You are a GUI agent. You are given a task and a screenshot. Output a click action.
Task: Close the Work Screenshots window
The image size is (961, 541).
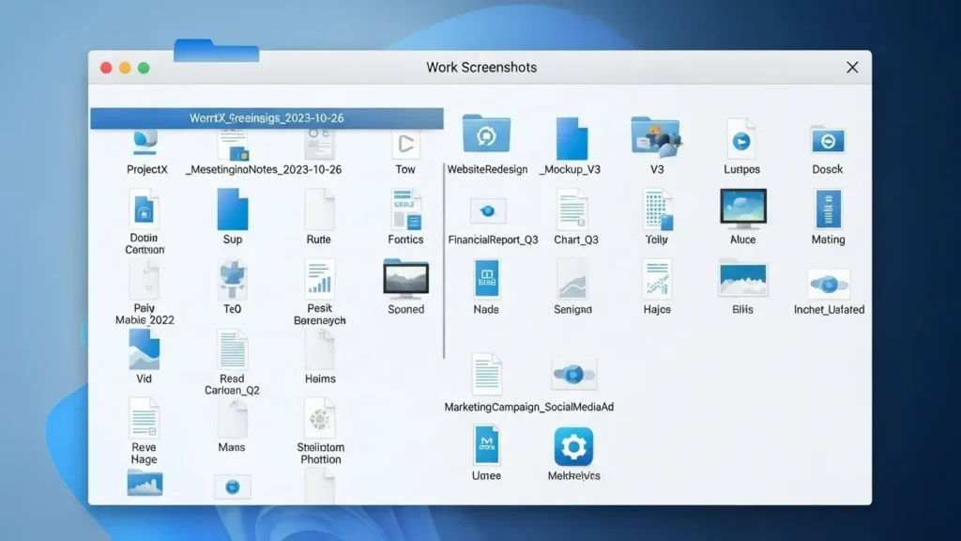coord(852,68)
